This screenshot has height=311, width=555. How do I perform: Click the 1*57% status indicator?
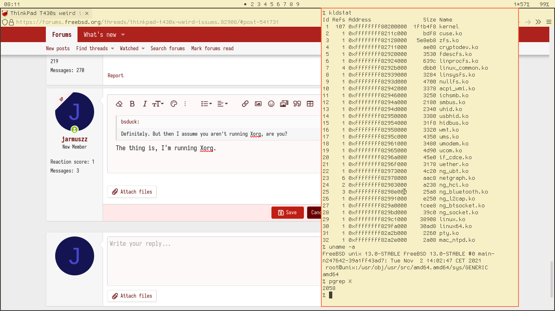[x=522, y=4]
